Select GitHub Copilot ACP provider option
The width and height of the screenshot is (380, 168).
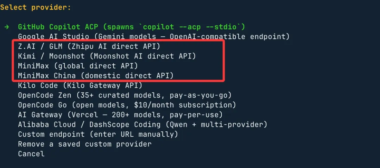click(x=132, y=27)
